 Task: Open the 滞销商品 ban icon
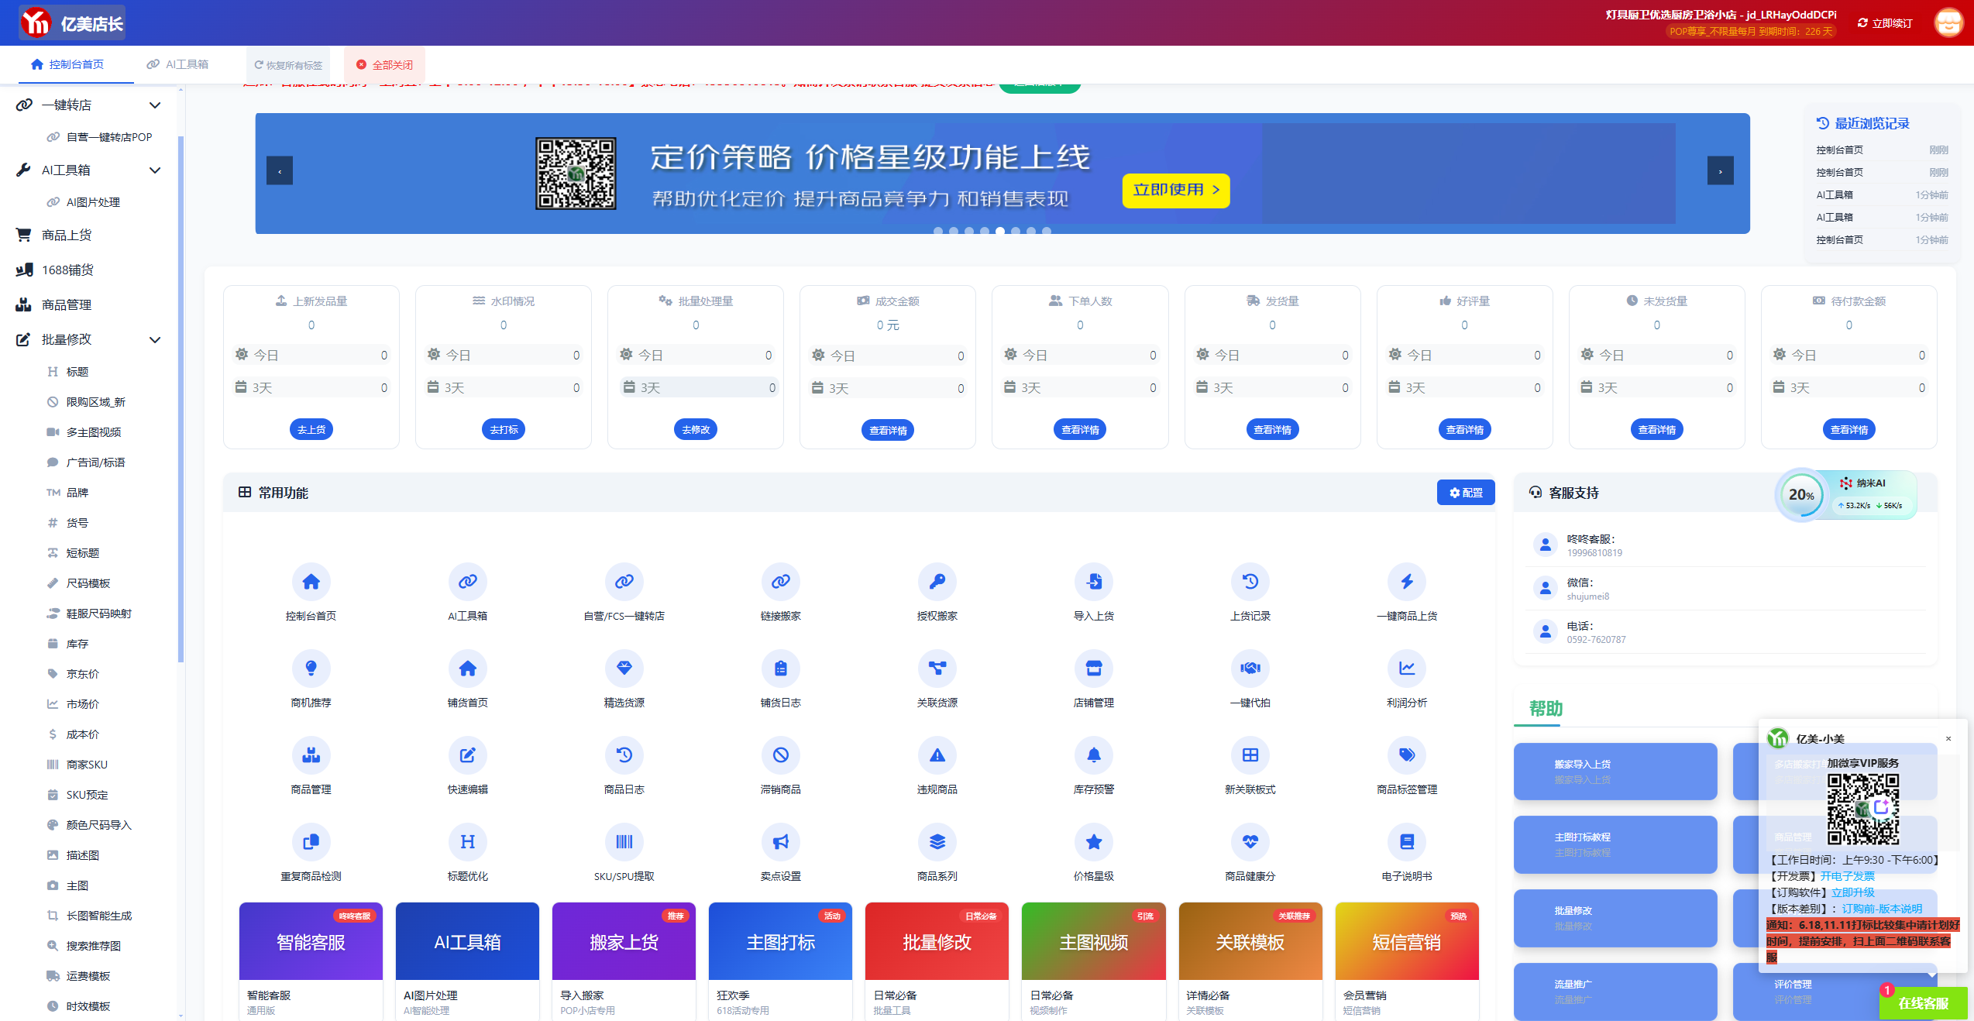coord(780,755)
